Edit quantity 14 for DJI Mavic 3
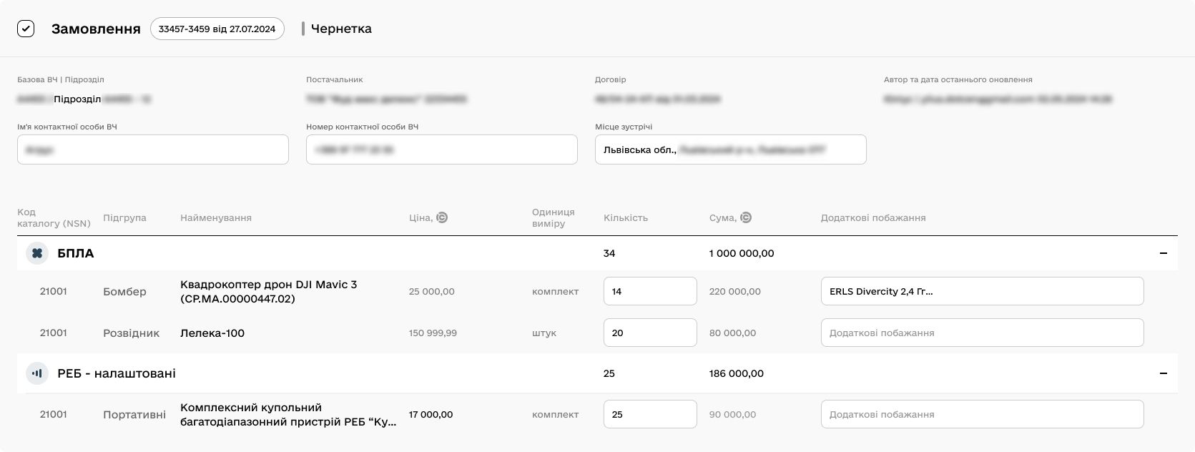This screenshot has width=1195, height=452. pos(649,291)
